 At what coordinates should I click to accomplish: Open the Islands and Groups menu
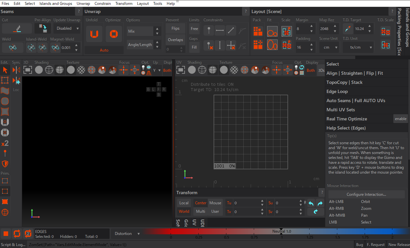tap(55, 4)
